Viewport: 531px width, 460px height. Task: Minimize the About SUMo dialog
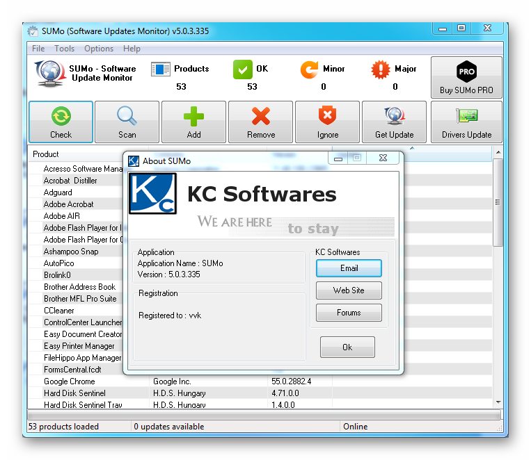point(338,158)
